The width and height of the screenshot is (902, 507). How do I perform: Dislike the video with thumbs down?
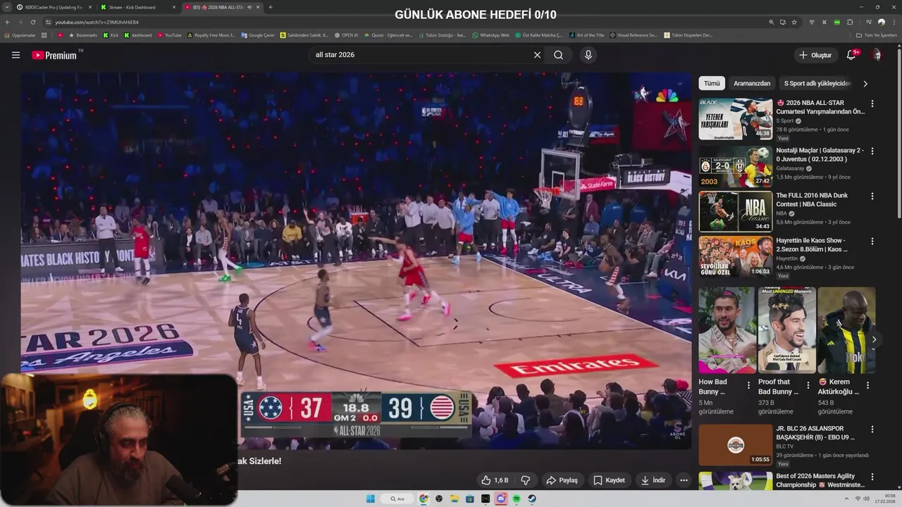525,480
